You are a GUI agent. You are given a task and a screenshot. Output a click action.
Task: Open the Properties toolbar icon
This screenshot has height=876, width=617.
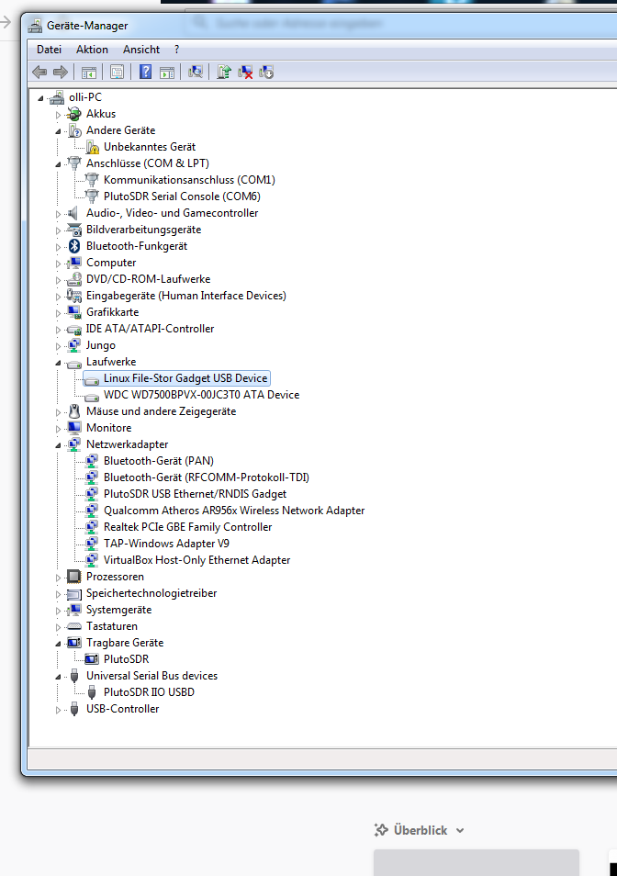(x=117, y=72)
